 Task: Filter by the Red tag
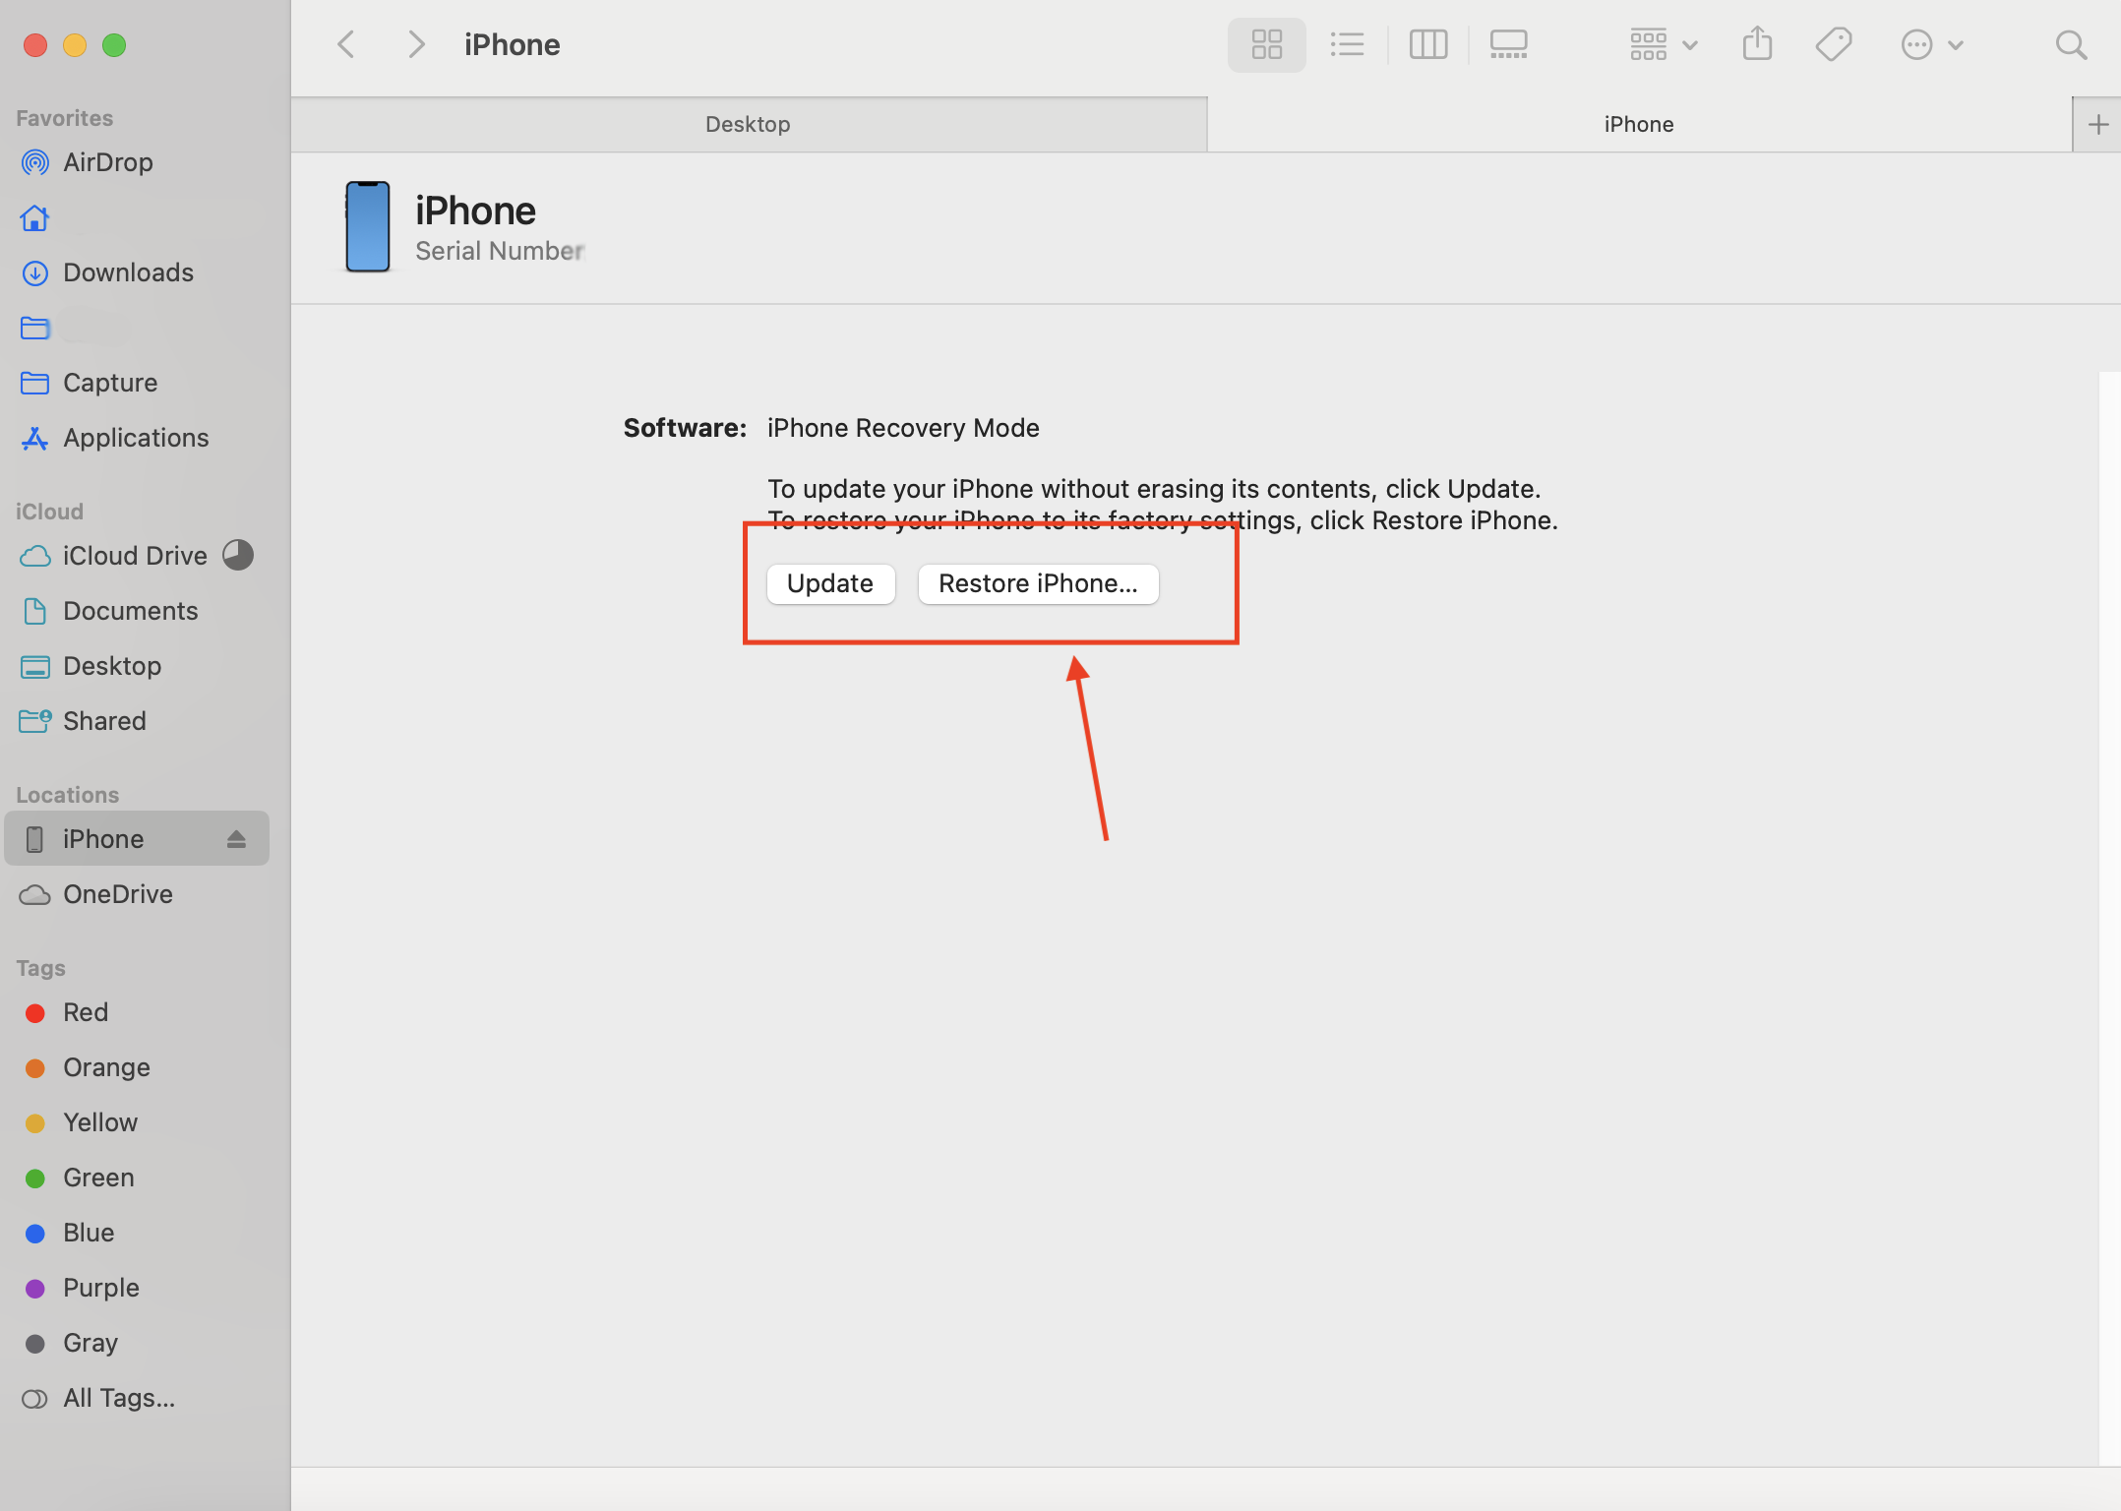[137, 1012]
